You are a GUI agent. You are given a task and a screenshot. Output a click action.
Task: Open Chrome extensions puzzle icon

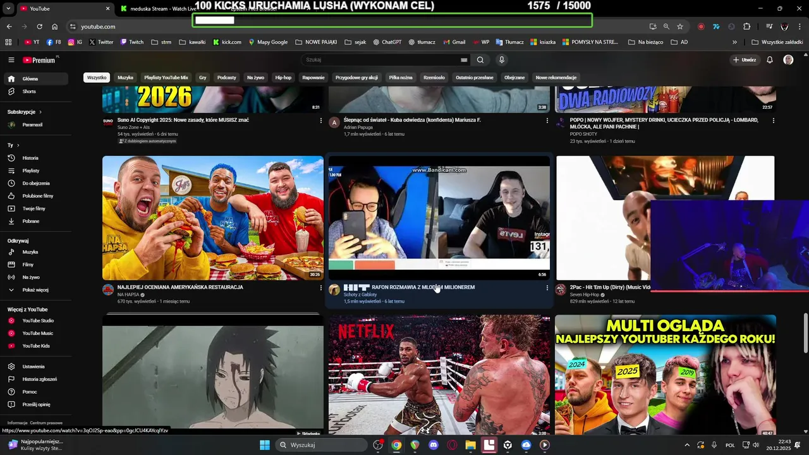coord(746,27)
